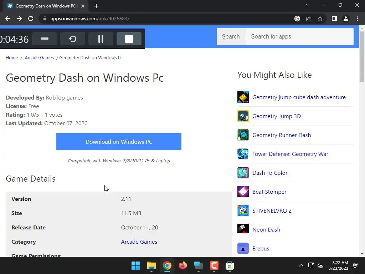
Task: Open Tower Defense: Geometry War link
Action: coord(290,154)
